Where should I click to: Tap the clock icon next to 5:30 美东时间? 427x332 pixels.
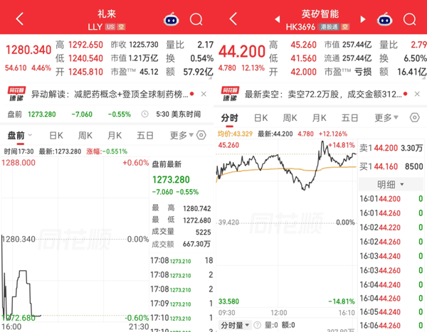pyautogui.click(x=145, y=114)
